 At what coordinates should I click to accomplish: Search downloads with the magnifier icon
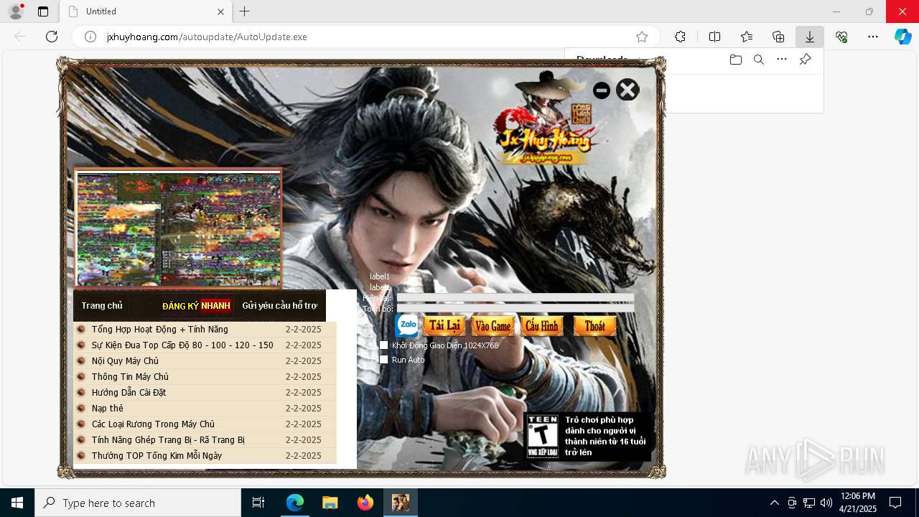point(759,60)
